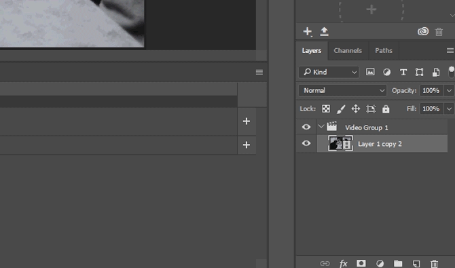The width and height of the screenshot is (455, 268).
Task: Select the Video Group 1 row
Action: (x=382, y=127)
